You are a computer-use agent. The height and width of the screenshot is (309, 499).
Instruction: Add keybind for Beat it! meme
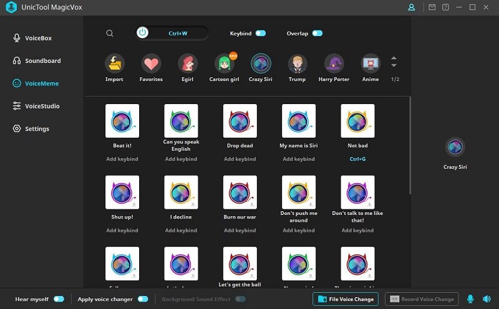122,159
